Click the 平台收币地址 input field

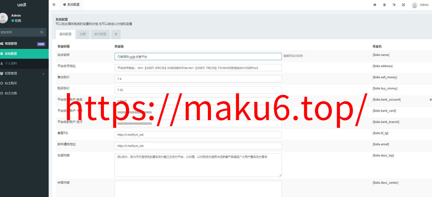[x=198, y=68]
